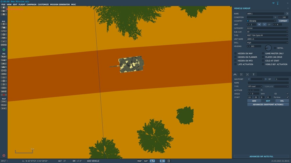Open the triggers switch icon
This screenshot has width=291, height=163.
tap(3, 31)
